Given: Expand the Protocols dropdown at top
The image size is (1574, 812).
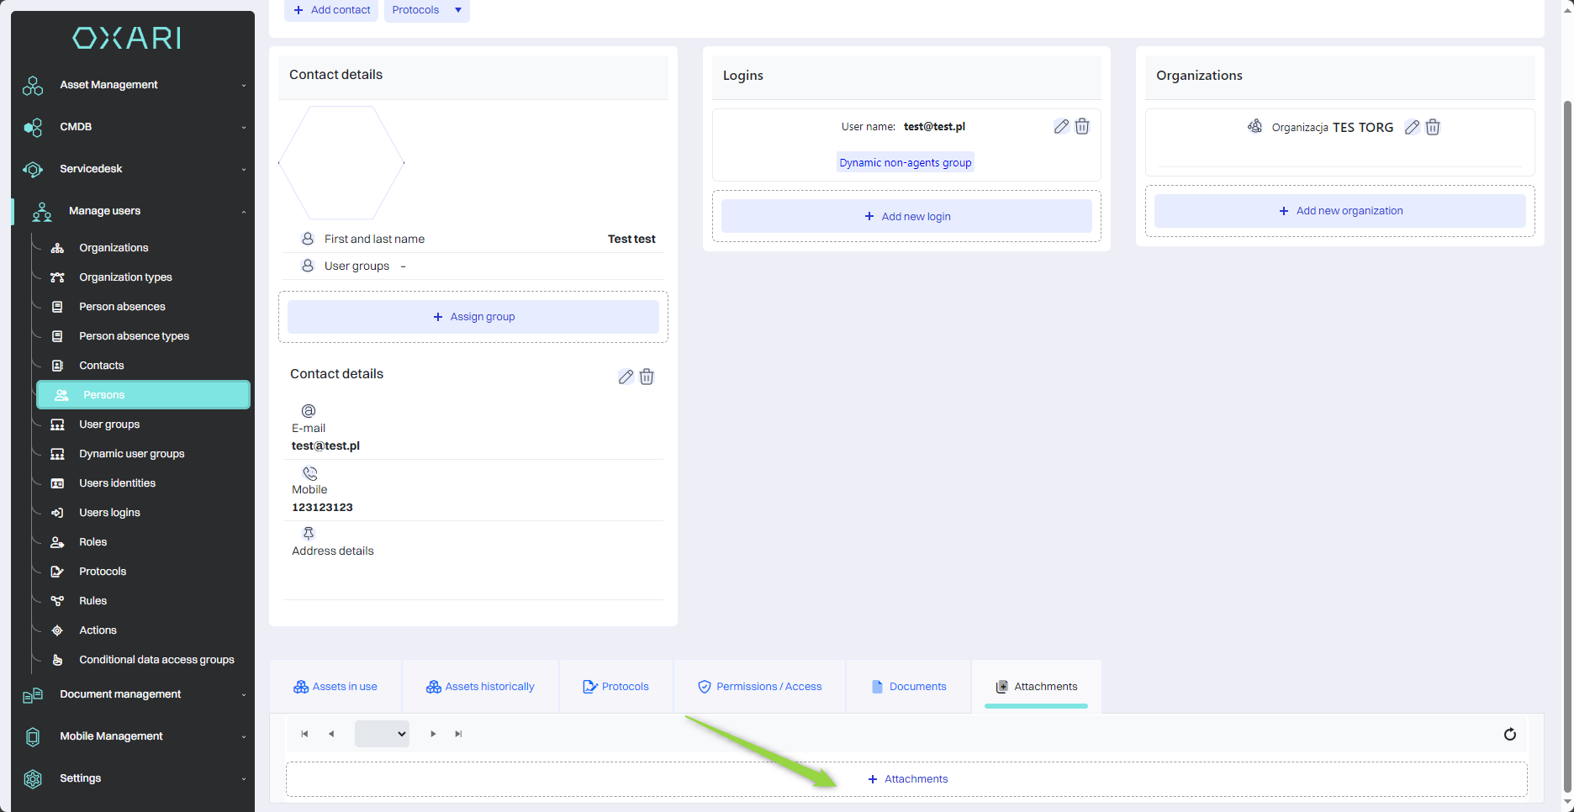Looking at the screenshot, I should 457,10.
